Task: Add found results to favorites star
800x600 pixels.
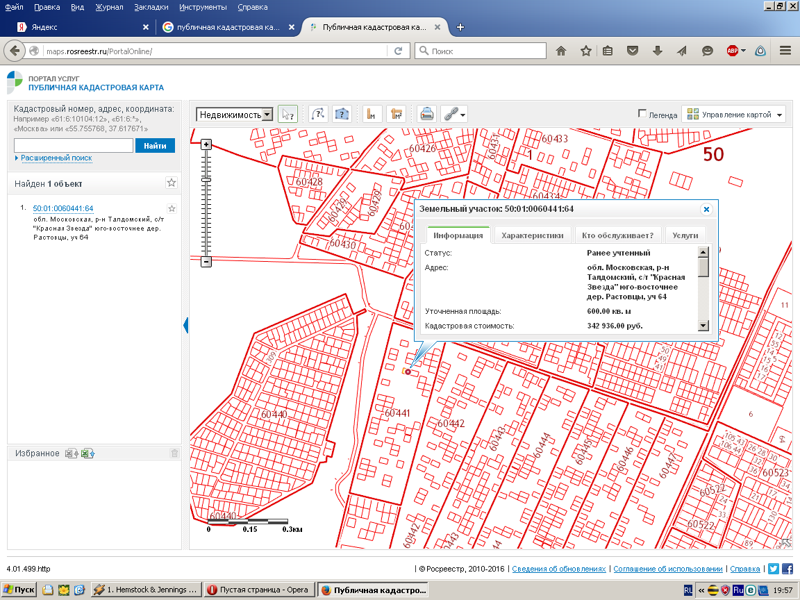Action: click(172, 183)
